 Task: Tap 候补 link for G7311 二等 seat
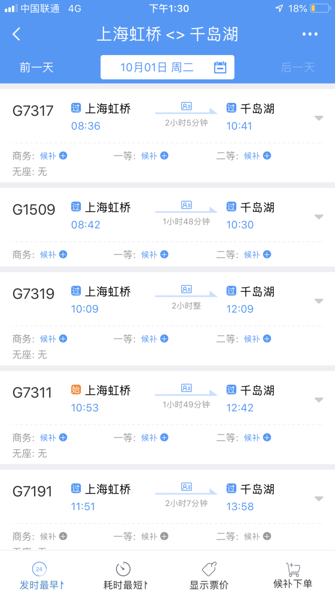click(x=252, y=438)
